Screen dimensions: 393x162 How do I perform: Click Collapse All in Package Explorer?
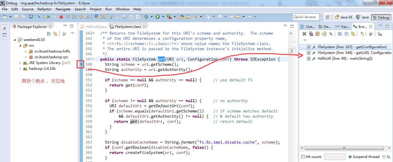click(x=49, y=34)
